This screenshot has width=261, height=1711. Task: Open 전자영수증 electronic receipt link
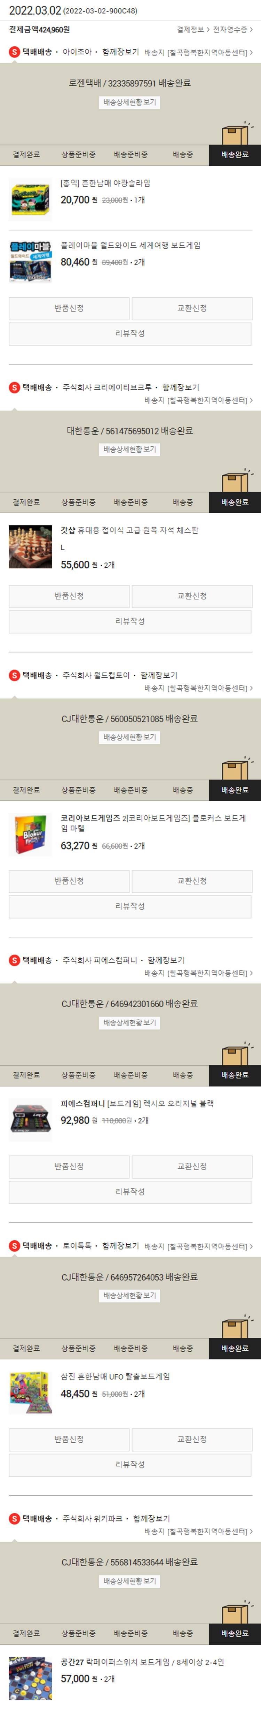click(232, 30)
